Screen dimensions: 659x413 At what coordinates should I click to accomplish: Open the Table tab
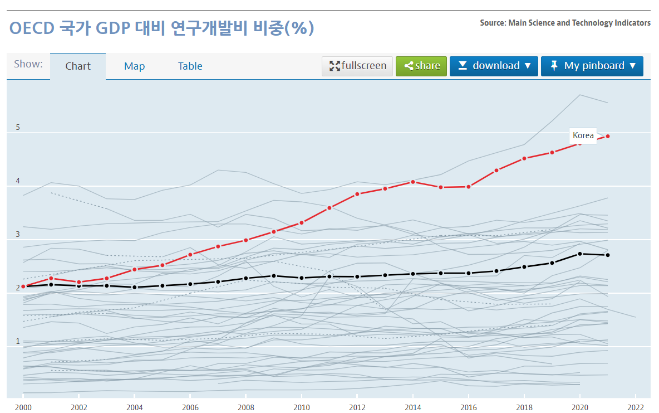pyautogui.click(x=190, y=66)
